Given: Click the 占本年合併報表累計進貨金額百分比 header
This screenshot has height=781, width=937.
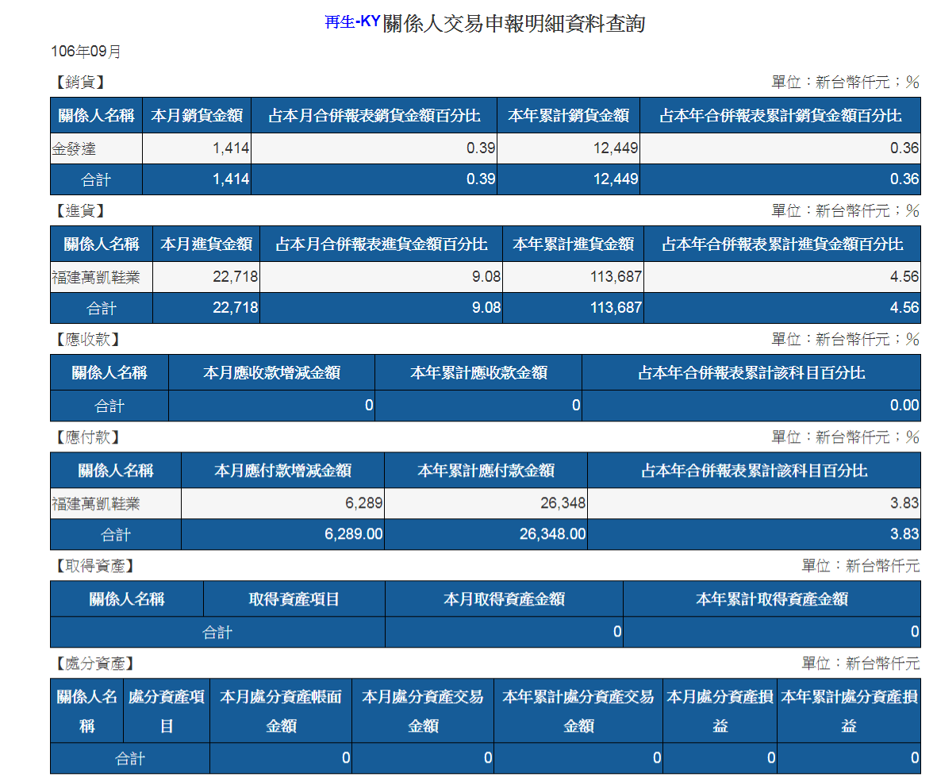Looking at the screenshot, I should point(782,244).
